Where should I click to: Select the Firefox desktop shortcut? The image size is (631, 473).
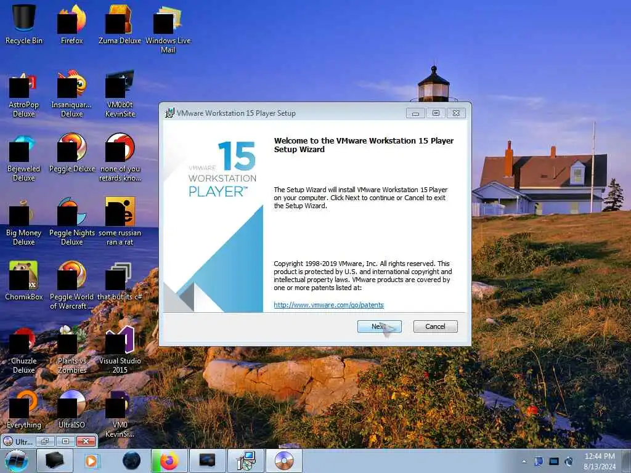pyautogui.click(x=72, y=24)
